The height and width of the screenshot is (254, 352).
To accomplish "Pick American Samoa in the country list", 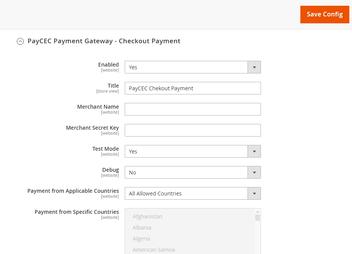I will pos(154,250).
